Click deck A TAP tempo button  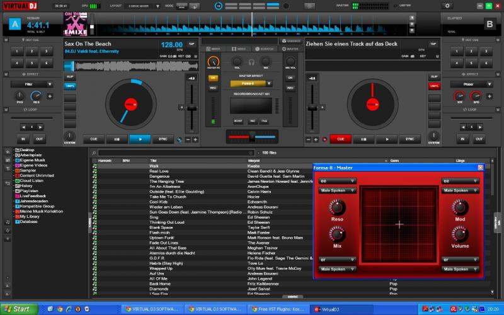point(192,44)
